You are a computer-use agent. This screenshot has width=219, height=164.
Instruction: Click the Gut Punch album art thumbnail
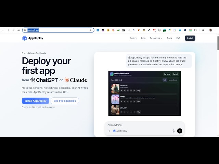115,110
